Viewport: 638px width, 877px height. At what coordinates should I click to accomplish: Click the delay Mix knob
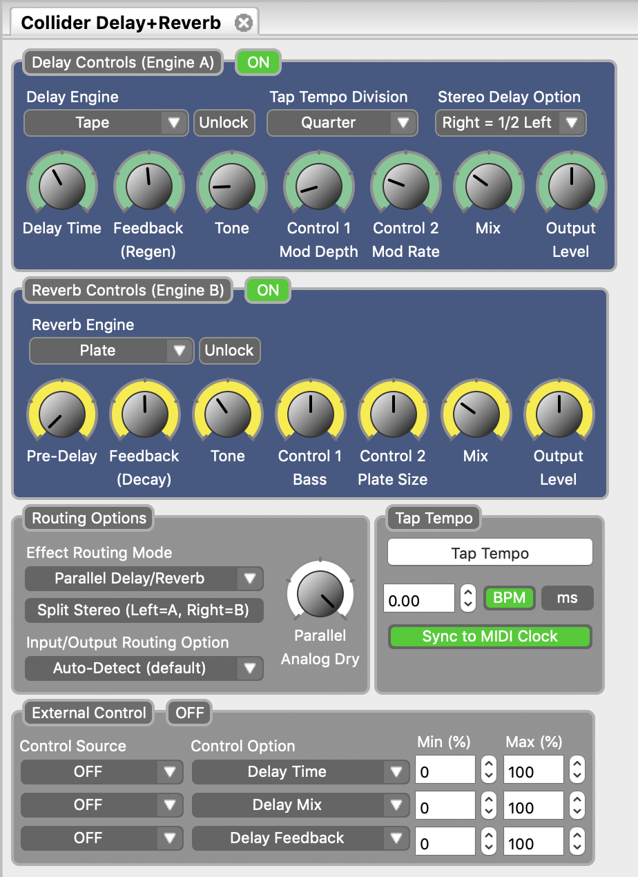tap(488, 186)
